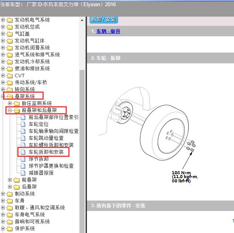Click the tree panel vertical scrollbar thumb
This screenshot has width=234, height=233.
pyautogui.click(x=82, y=151)
